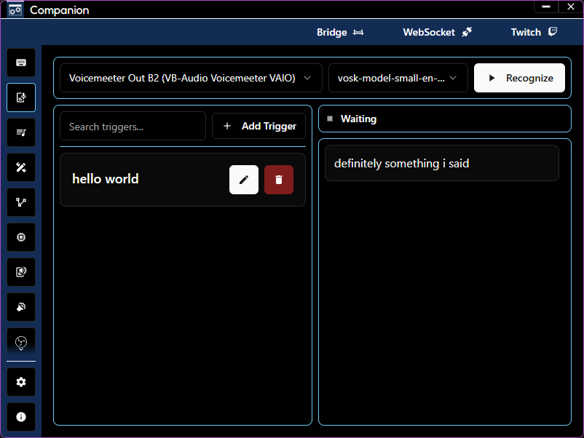Select the speech-to-text microphone sidebar icon
The width and height of the screenshot is (584, 438).
21,97
